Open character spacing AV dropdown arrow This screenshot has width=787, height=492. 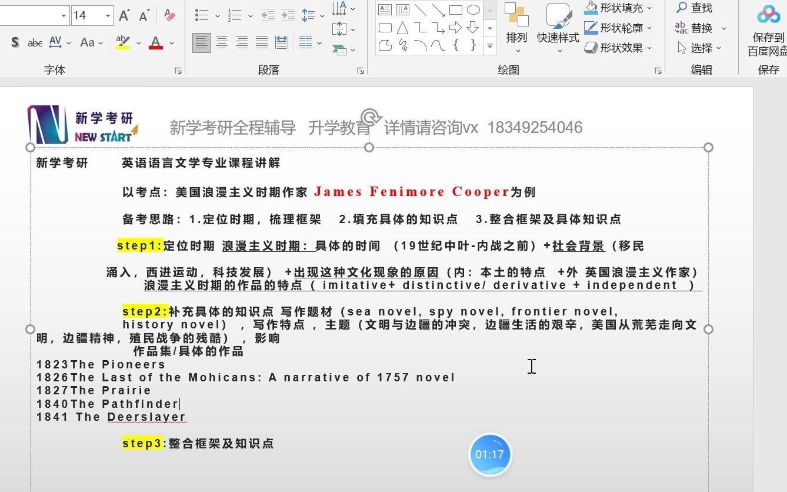point(69,43)
